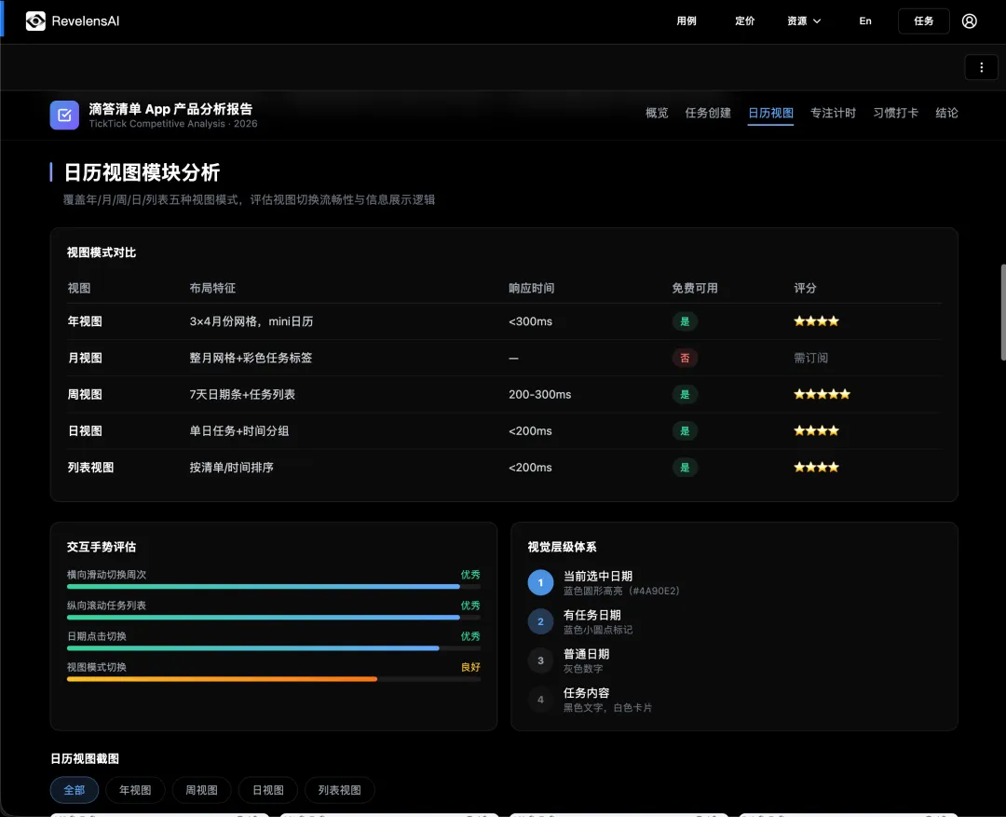Click the RevelensAI eye logo icon
This screenshot has width=1006, height=817.
(35, 21)
